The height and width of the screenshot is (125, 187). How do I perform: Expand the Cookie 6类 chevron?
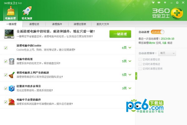click(x=130, y=47)
